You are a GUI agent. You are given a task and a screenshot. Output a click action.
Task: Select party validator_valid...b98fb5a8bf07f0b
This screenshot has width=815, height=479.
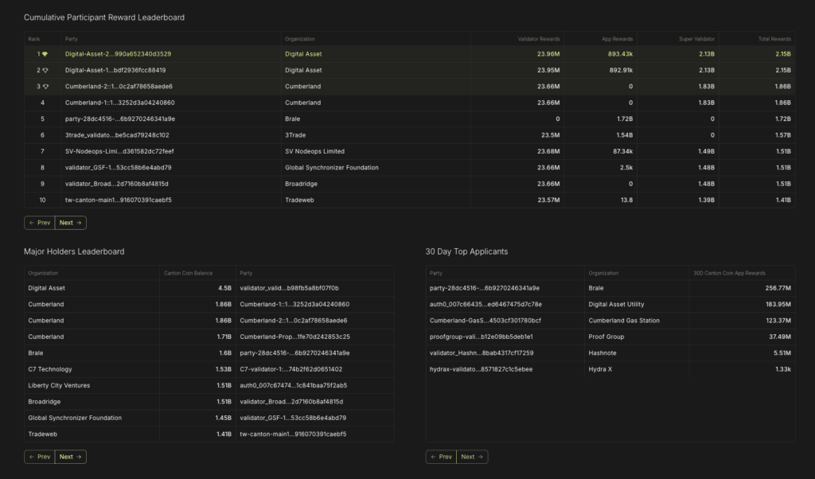pyautogui.click(x=289, y=288)
